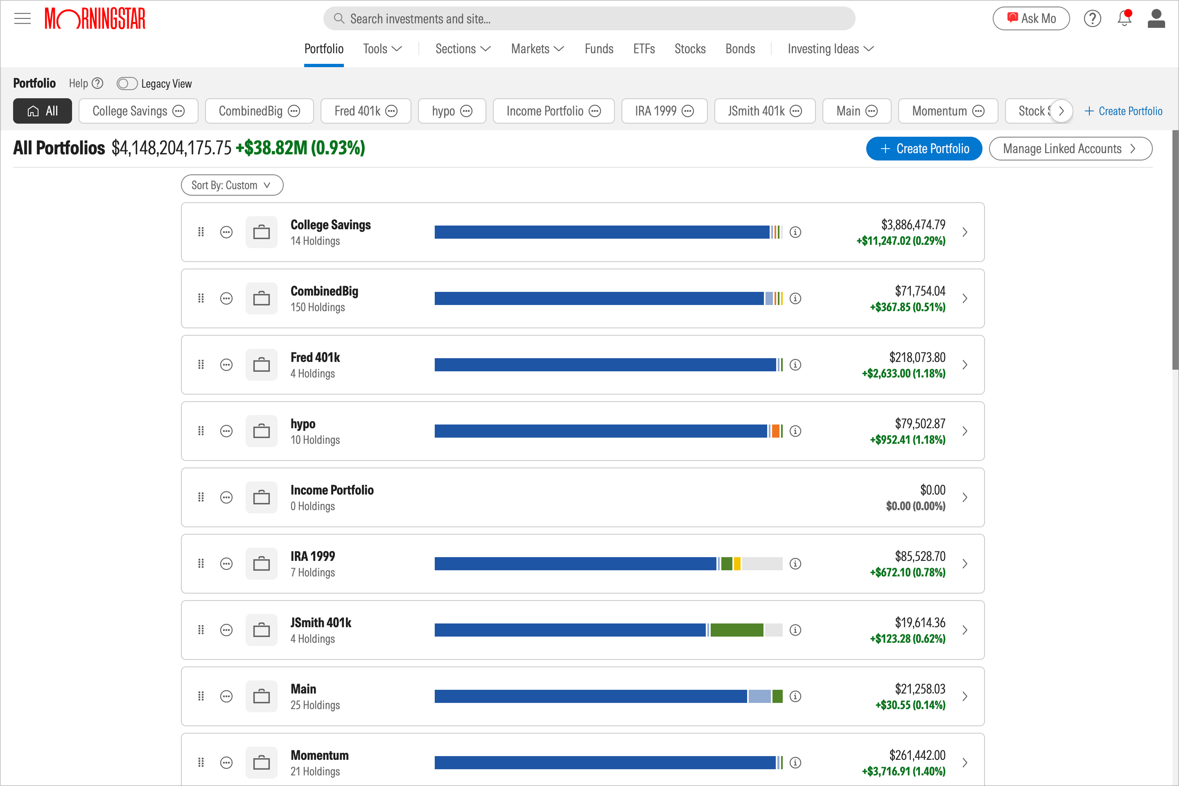This screenshot has height=786, width=1179.
Task: Expand the College Savings row chevron
Action: (964, 232)
